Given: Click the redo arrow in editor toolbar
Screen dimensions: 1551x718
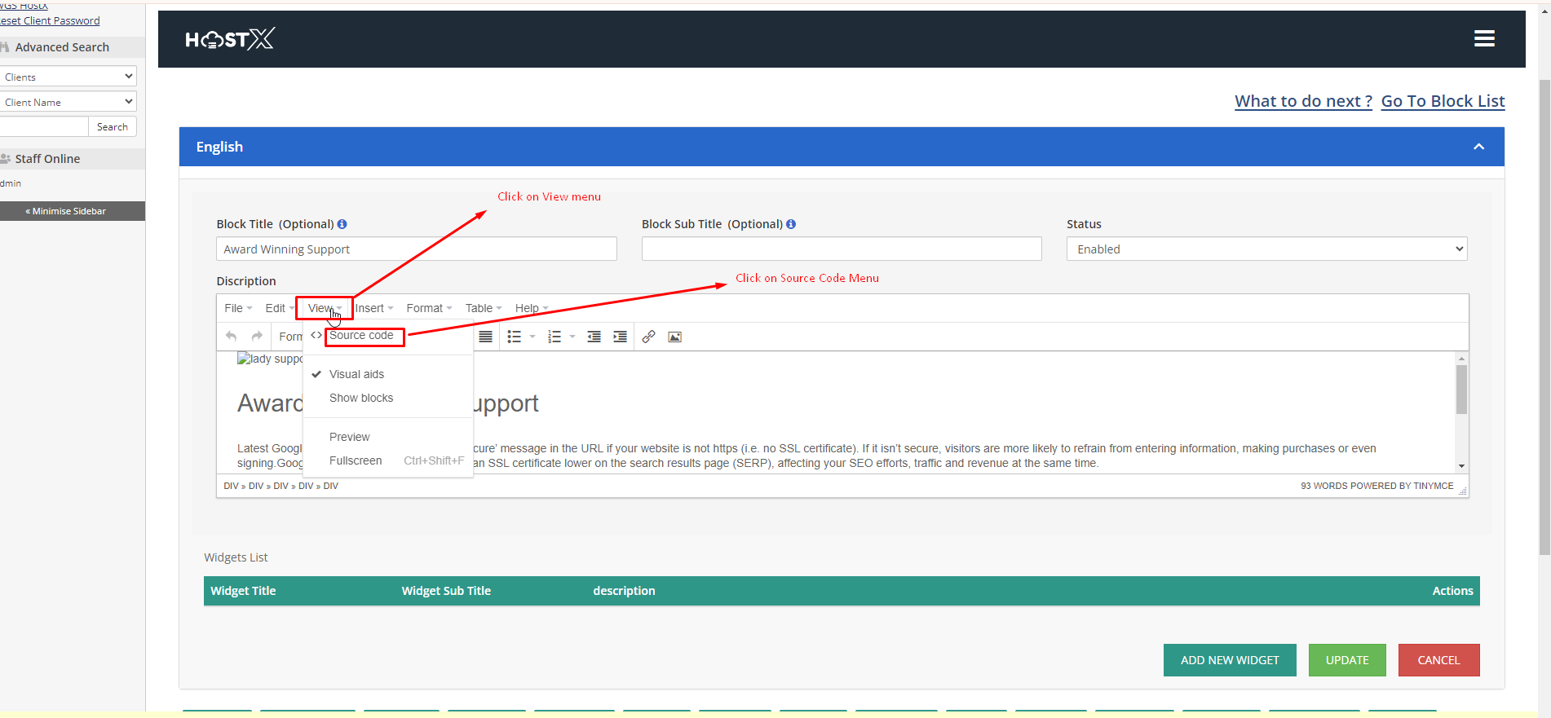Looking at the screenshot, I should pyautogui.click(x=257, y=337).
